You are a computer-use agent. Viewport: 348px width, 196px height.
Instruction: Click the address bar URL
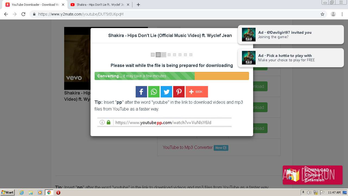81,14
